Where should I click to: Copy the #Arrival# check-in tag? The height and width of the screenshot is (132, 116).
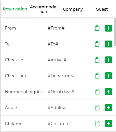click(97, 60)
